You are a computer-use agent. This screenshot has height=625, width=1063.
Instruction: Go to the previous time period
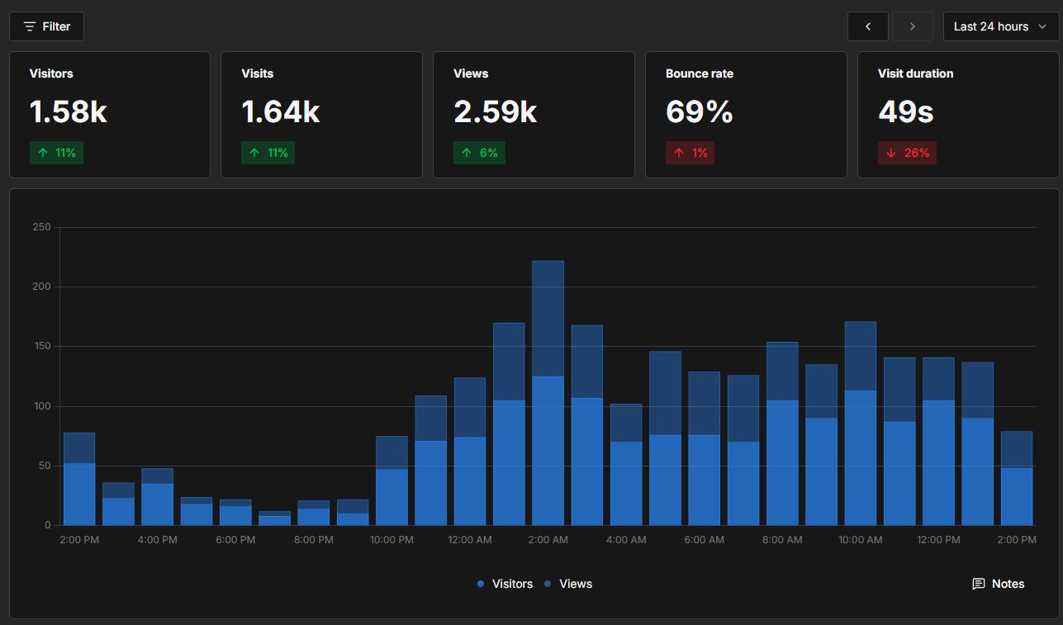click(868, 26)
